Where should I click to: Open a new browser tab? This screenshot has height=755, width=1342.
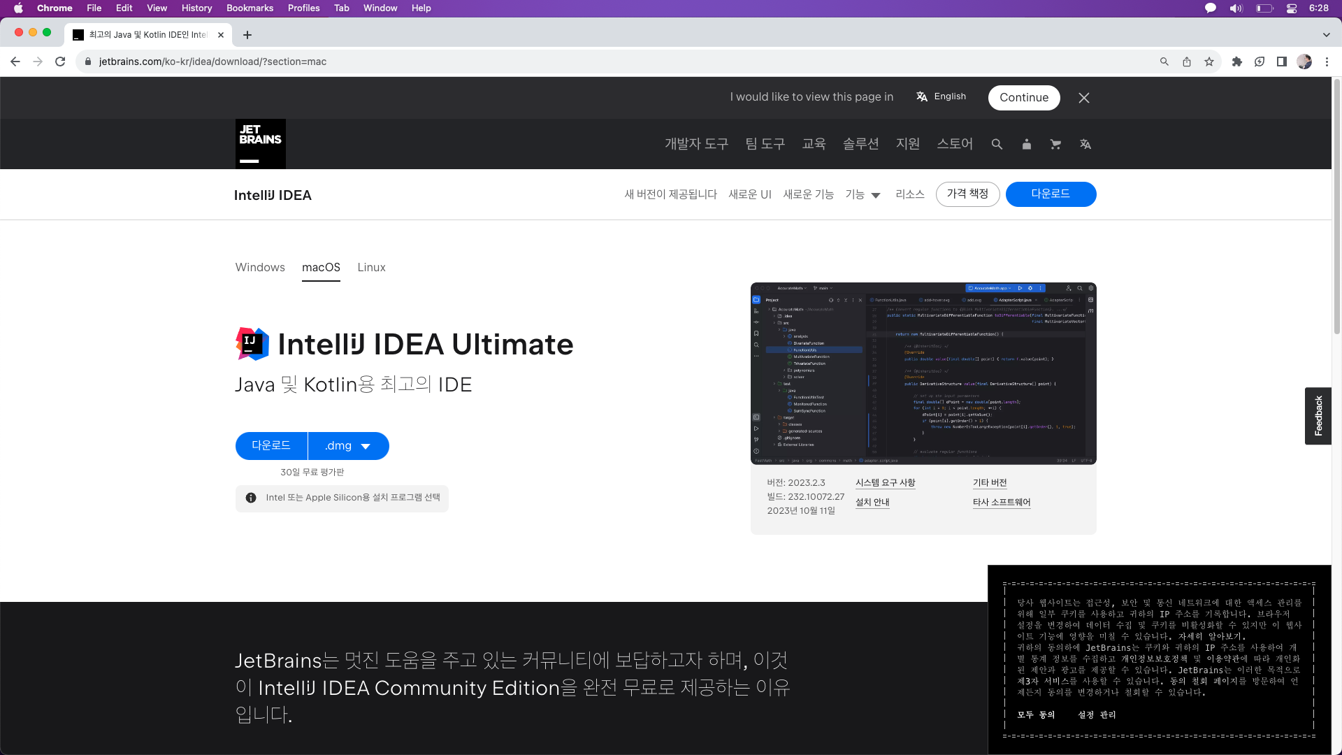pos(247,35)
